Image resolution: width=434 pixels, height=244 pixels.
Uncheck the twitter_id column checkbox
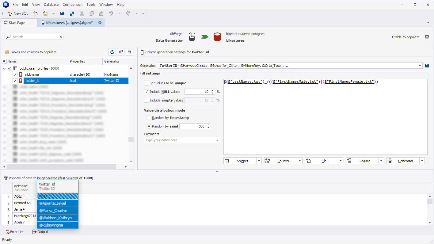(x=15, y=81)
